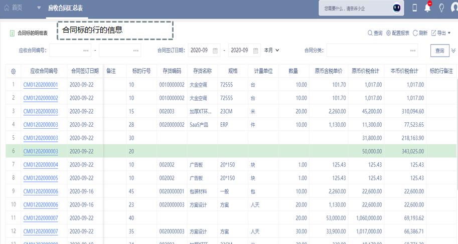Viewport: 458px width, 244px height.
Task: Switch to the 应收合同汇总表 tab
Action: [x=65, y=8]
